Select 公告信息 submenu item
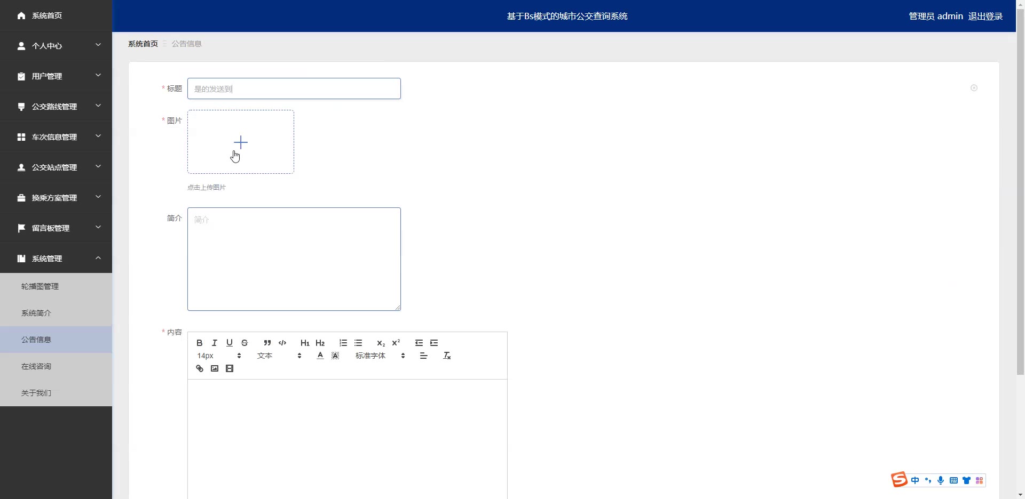Screen dimensions: 1025x499 (56, 340)
